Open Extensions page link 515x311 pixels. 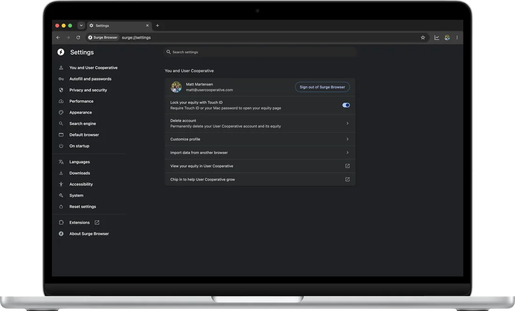pyautogui.click(x=80, y=223)
